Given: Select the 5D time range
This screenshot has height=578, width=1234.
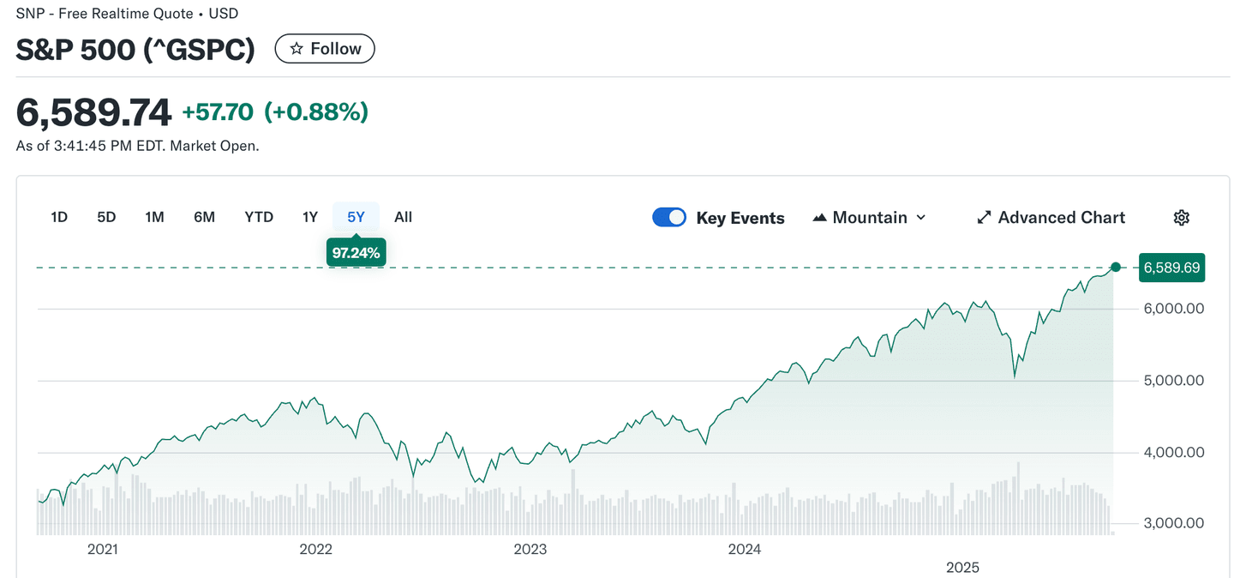Looking at the screenshot, I should pyautogui.click(x=106, y=217).
